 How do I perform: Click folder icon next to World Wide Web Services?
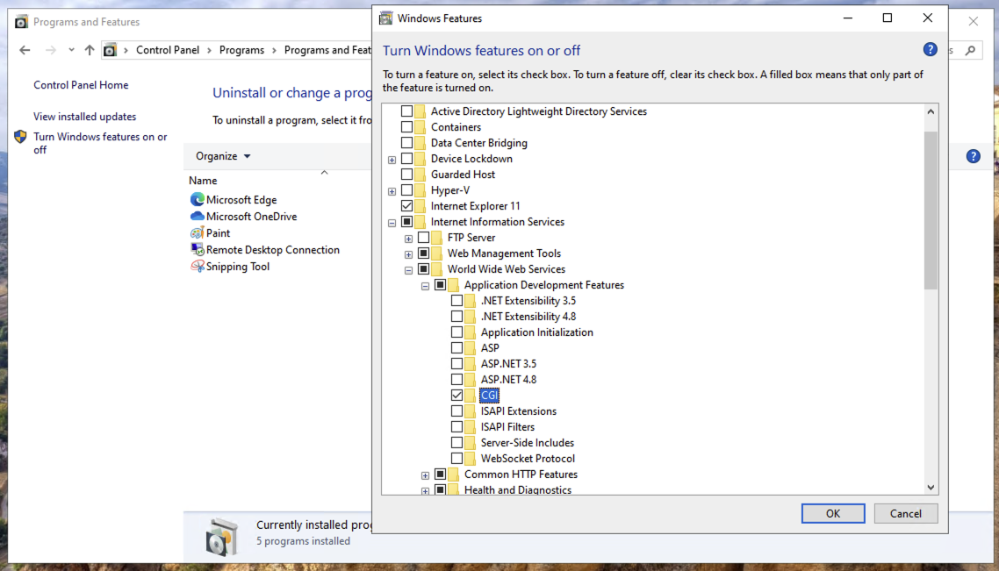point(436,269)
